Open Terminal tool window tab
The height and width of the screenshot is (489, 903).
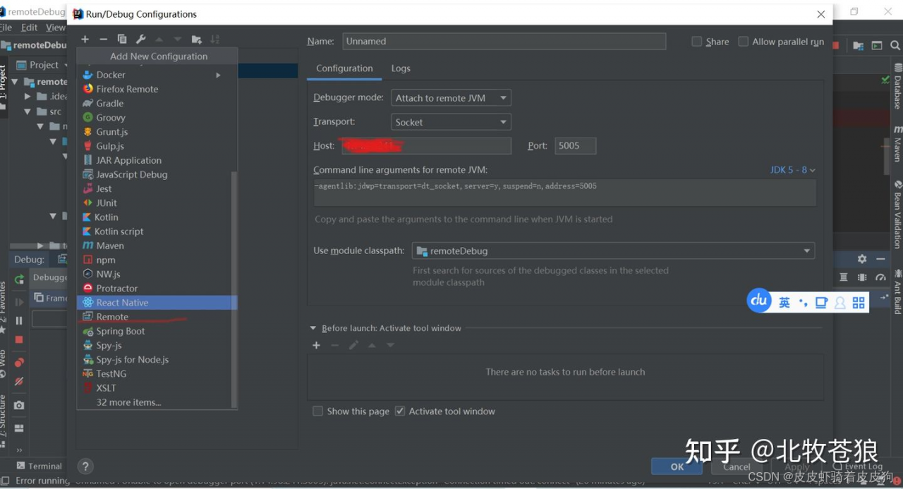[x=39, y=466]
